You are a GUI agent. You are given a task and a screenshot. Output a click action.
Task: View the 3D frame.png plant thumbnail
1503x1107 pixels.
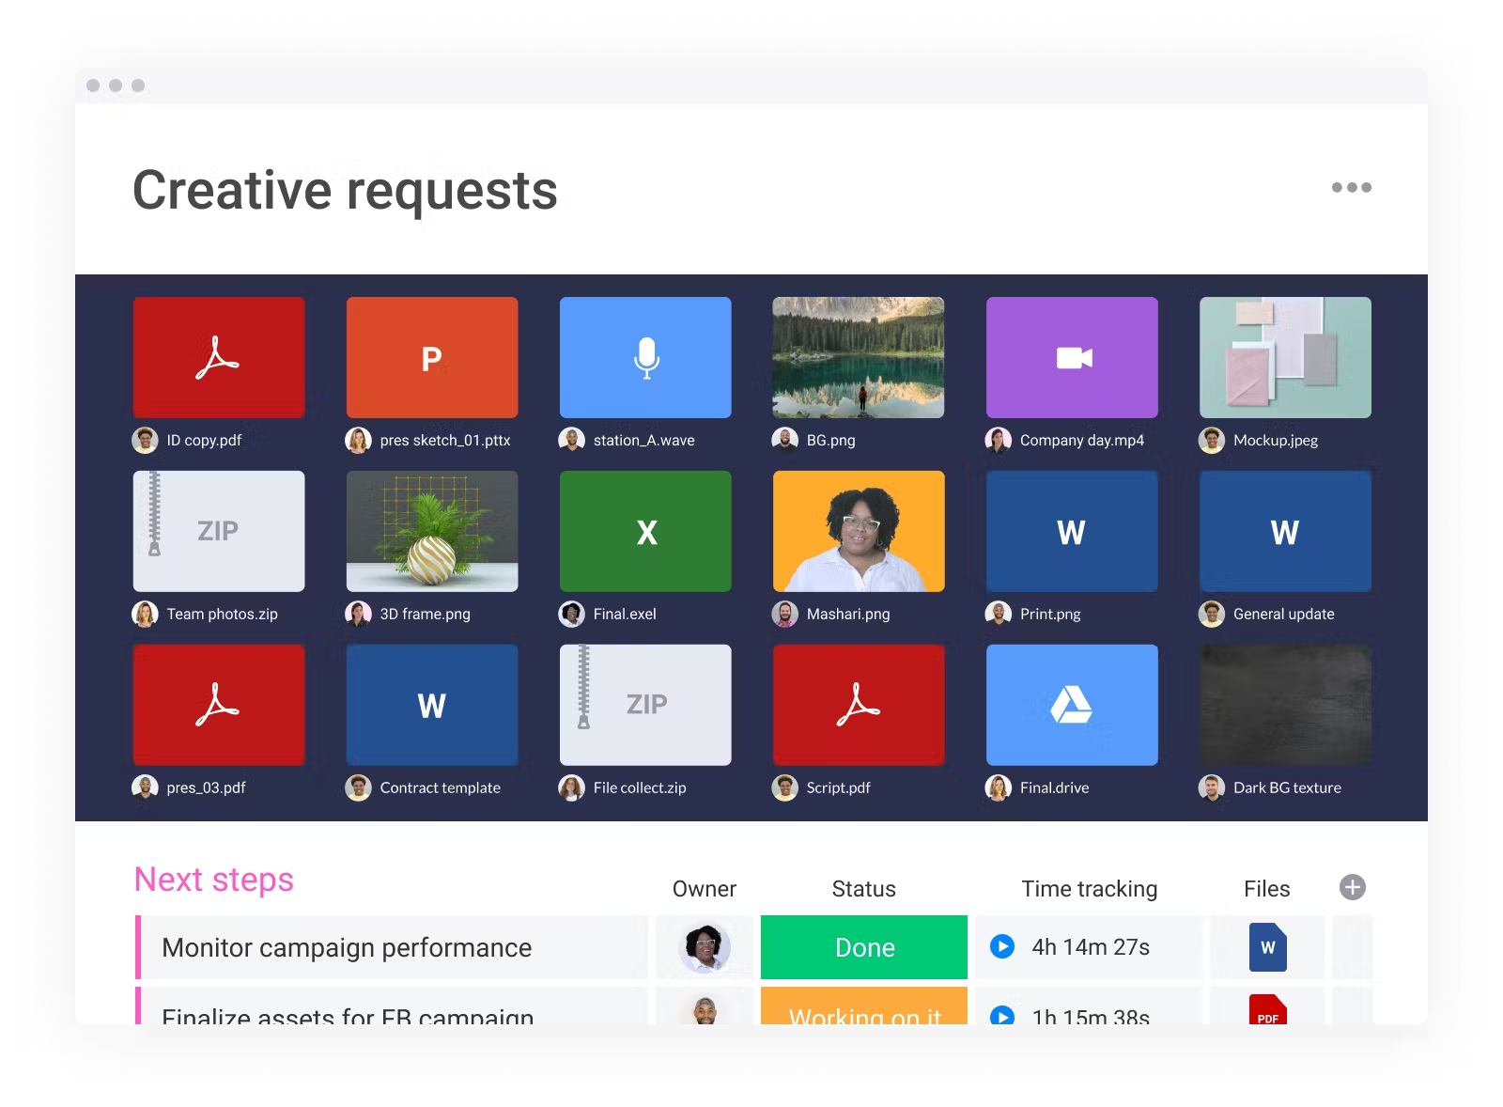pos(432,531)
